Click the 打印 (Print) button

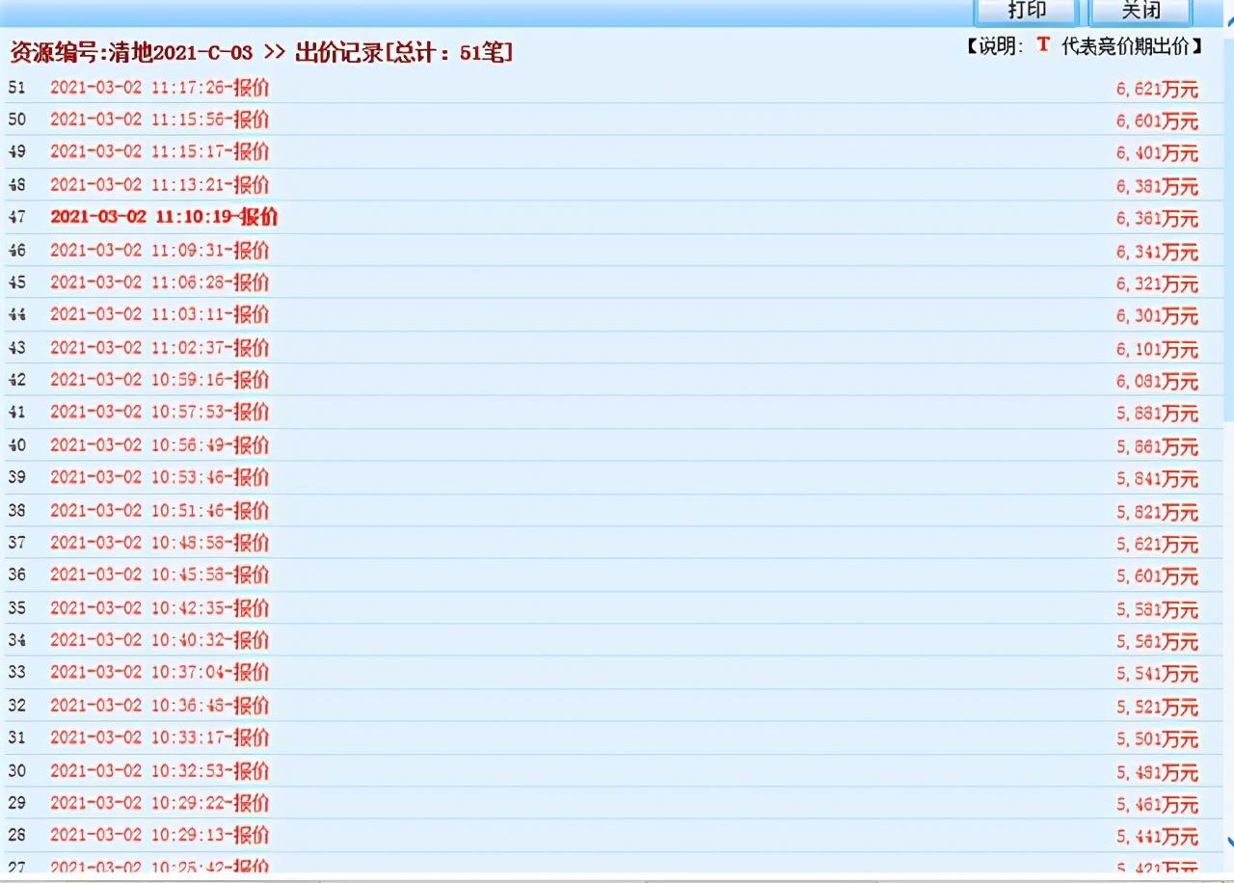tap(1027, 11)
